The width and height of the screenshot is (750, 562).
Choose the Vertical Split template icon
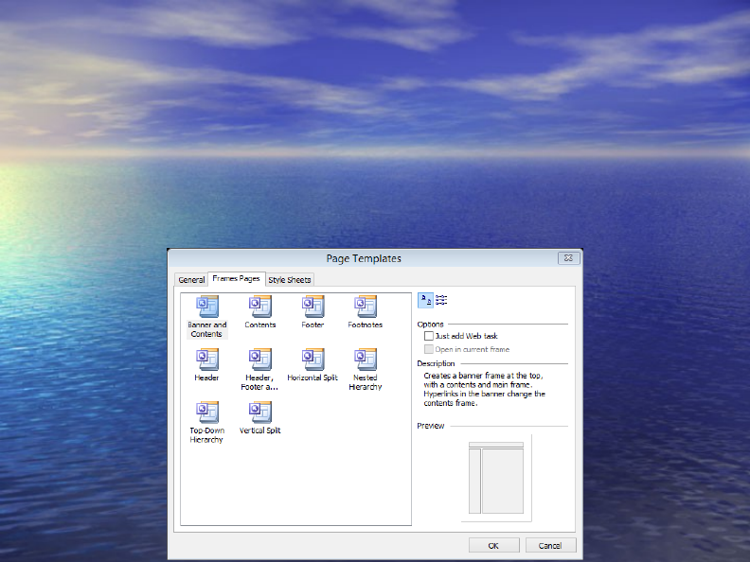coord(259,413)
